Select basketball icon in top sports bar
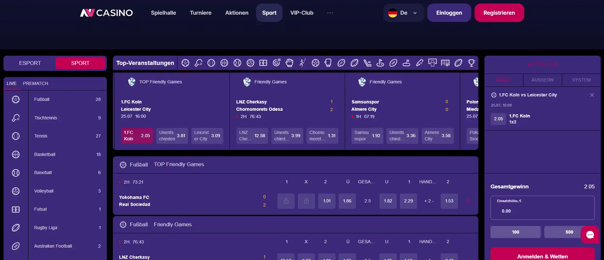The width and height of the screenshot is (604, 260). pos(224,63)
